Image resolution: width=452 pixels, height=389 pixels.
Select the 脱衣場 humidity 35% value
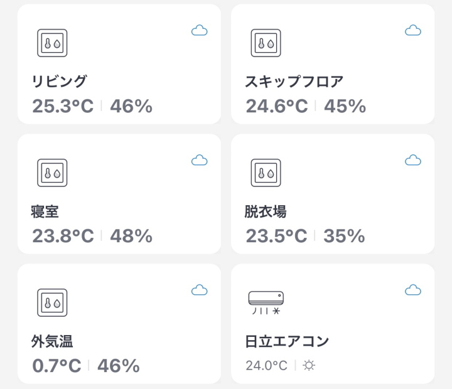click(x=344, y=236)
